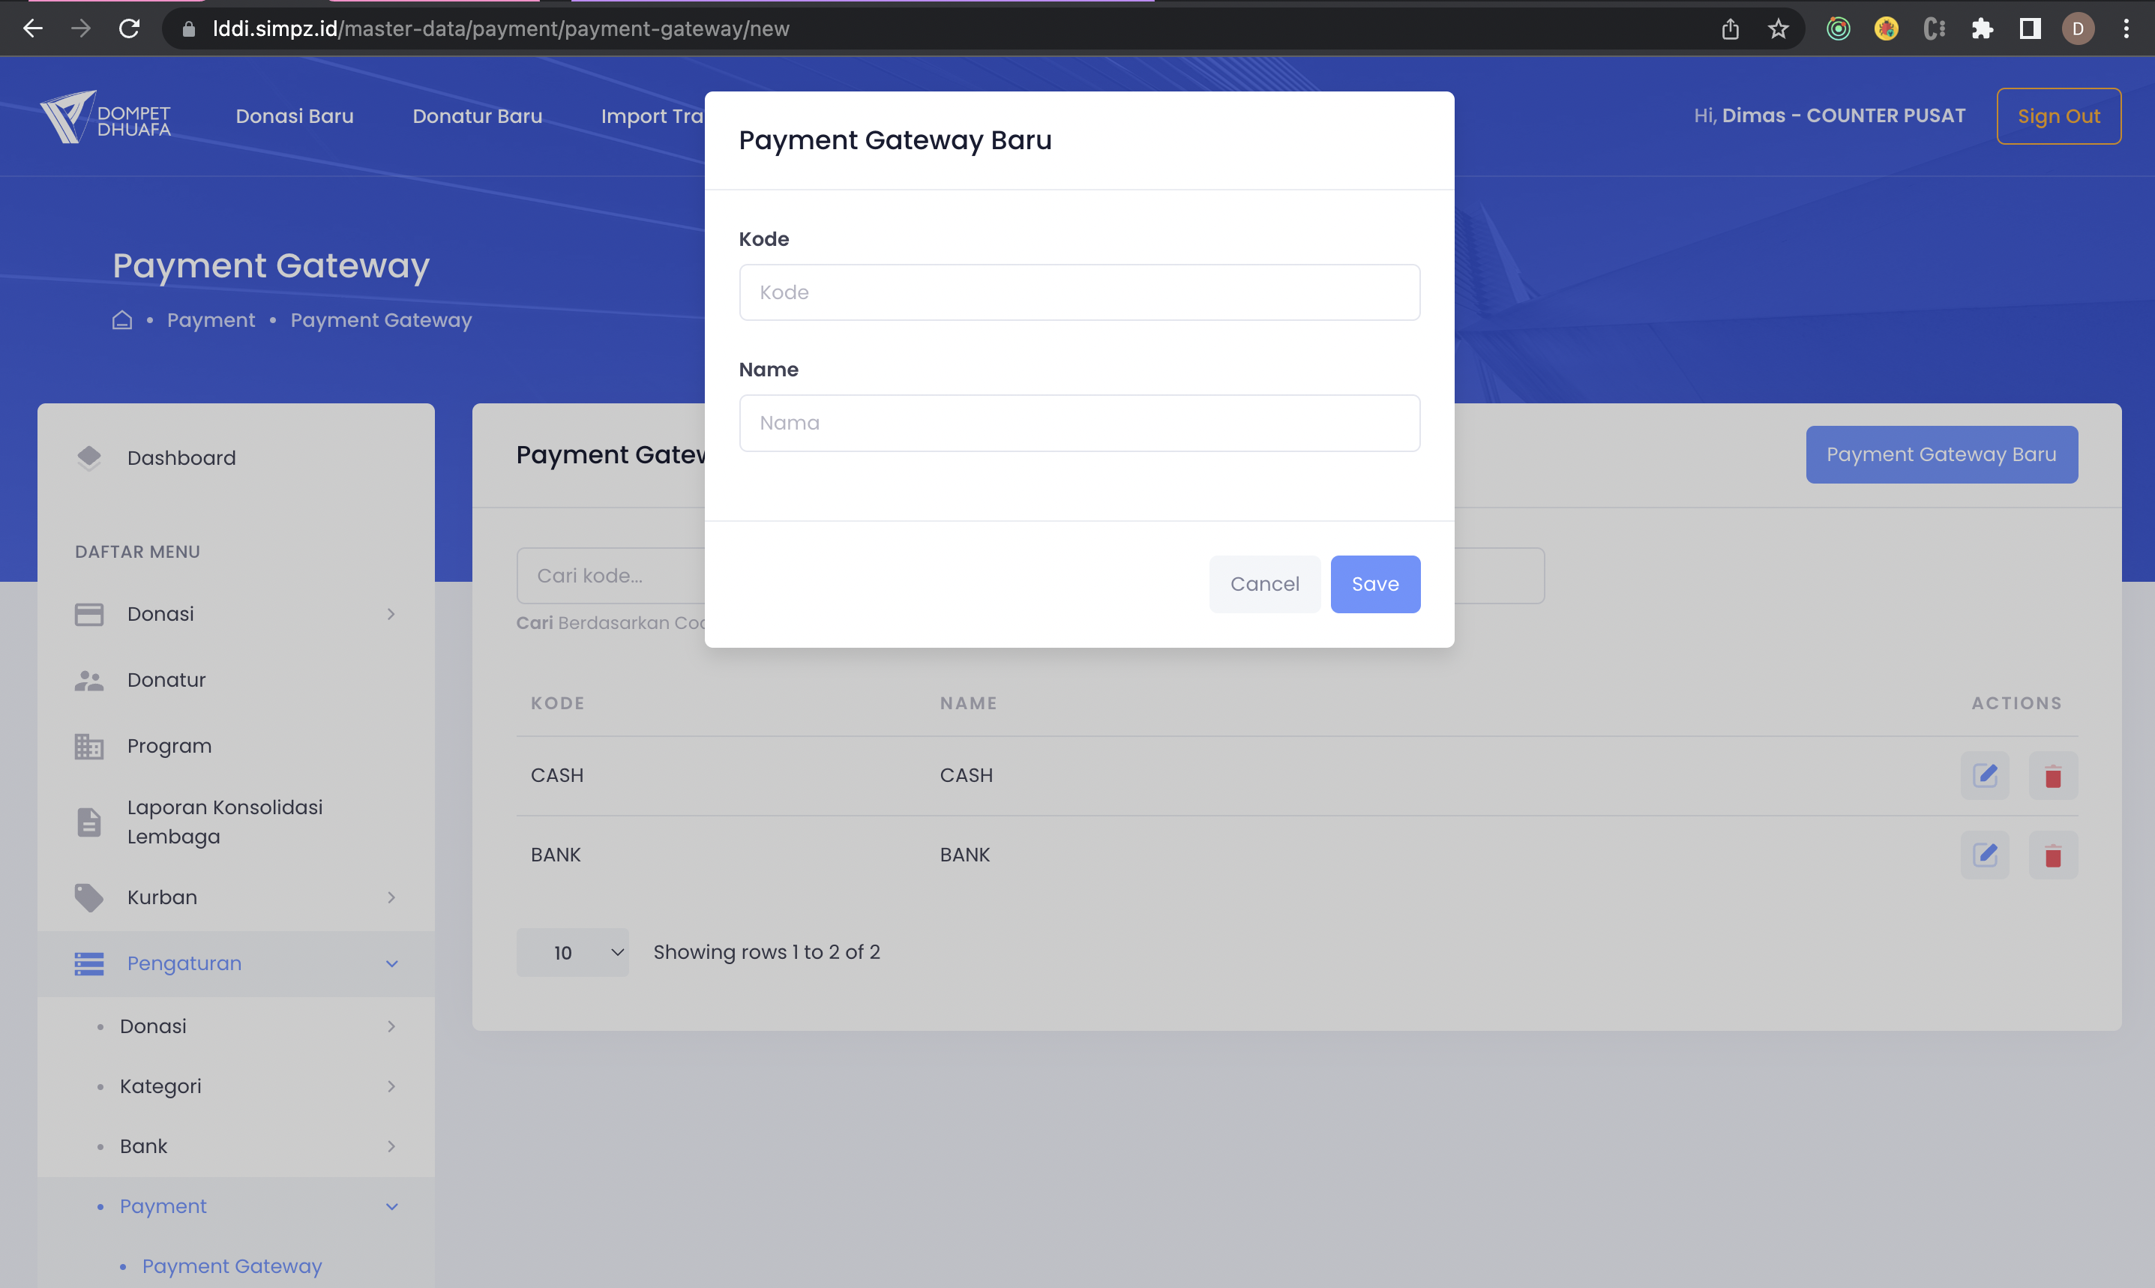Click Sign Out in the header
The image size is (2155, 1288).
click(x=2059, y=115)
